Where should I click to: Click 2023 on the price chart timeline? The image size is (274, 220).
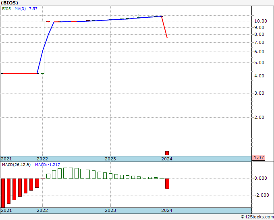(110, 159)
